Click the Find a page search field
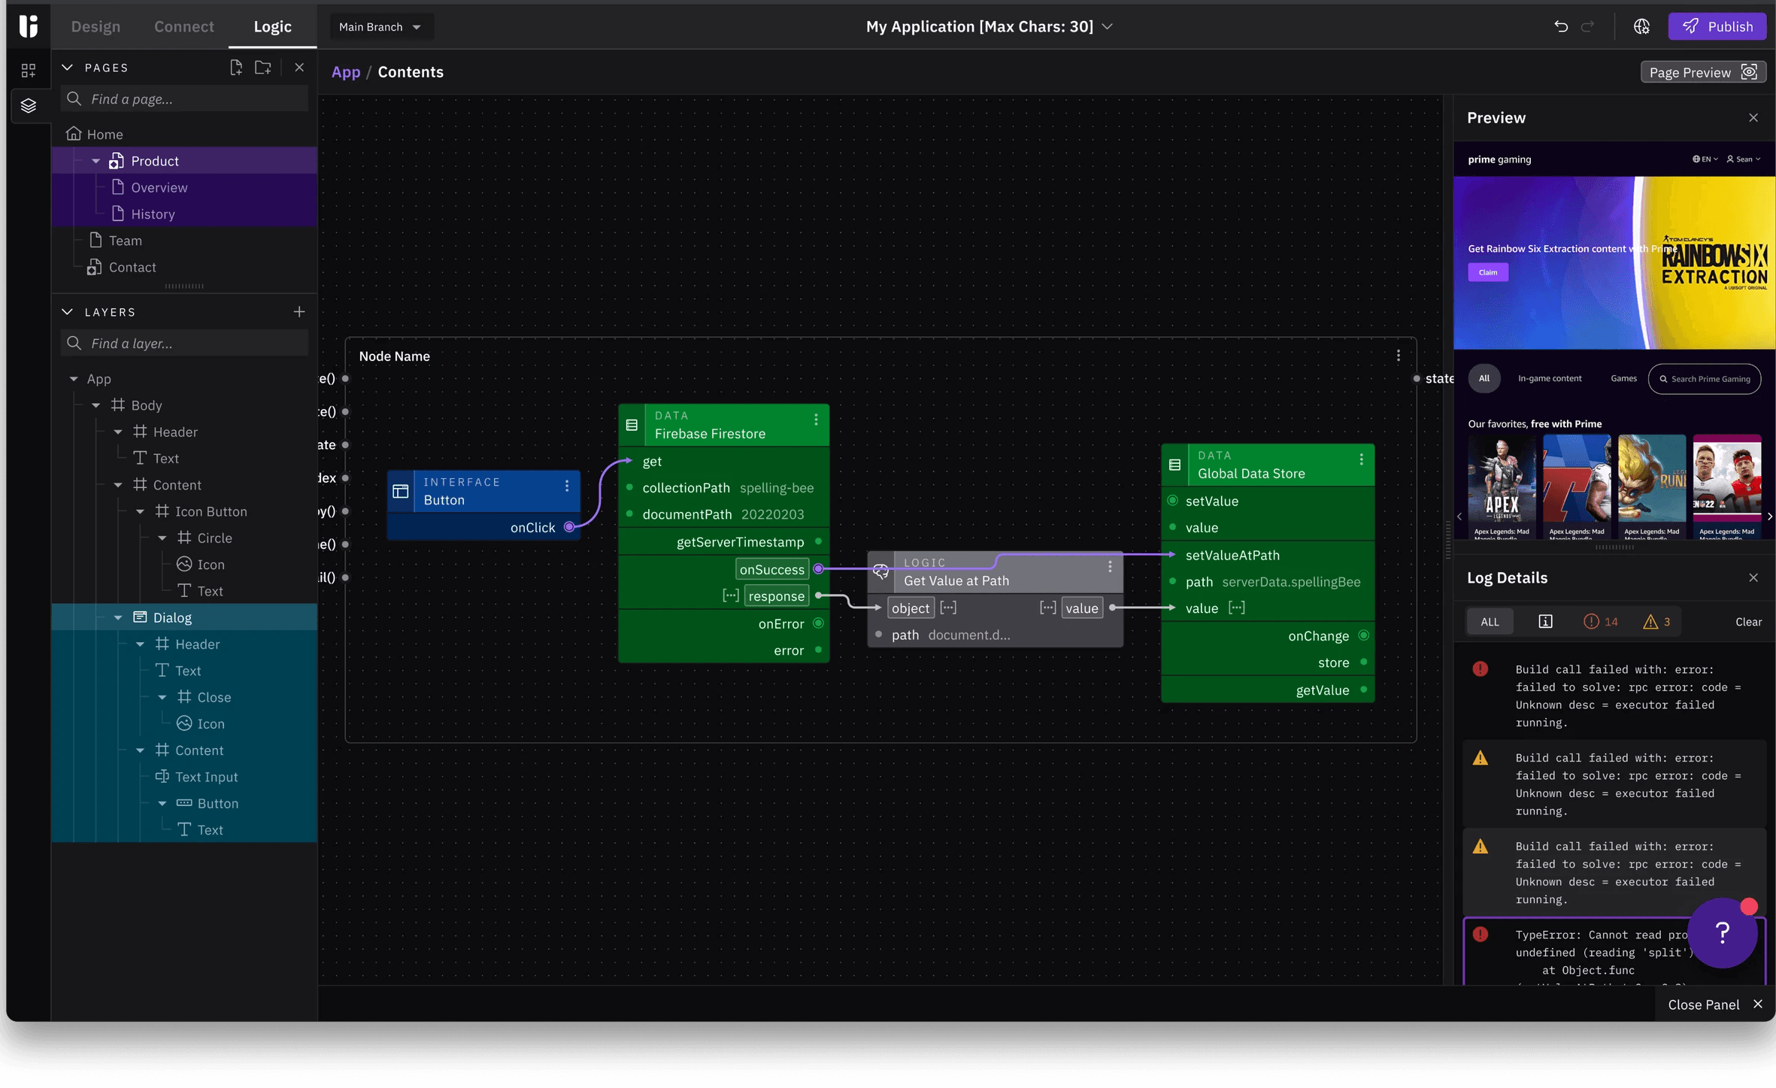The height and width of the screenshot is (1088, 1776). pyautogui.click(x=184, y=98)
